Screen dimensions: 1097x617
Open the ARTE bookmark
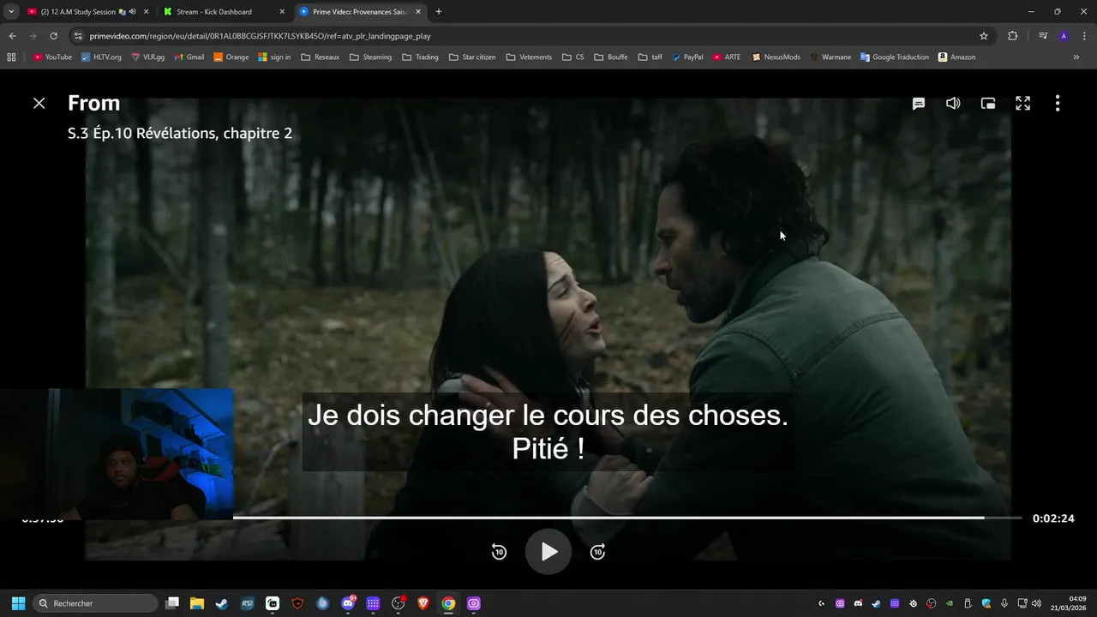point(727,57)
